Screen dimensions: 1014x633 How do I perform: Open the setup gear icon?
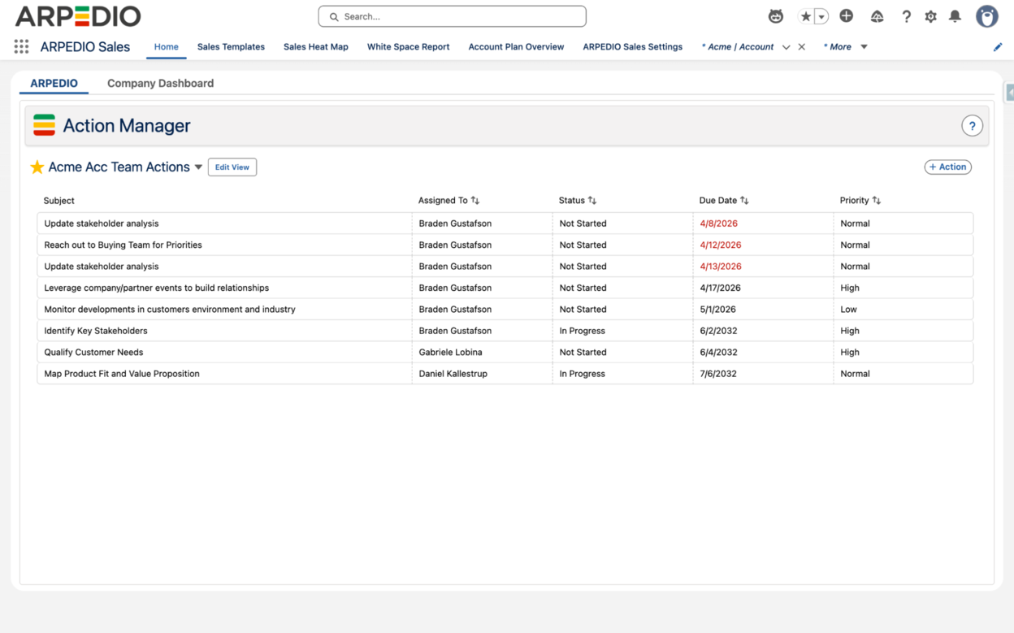click(x=931, y=16)
